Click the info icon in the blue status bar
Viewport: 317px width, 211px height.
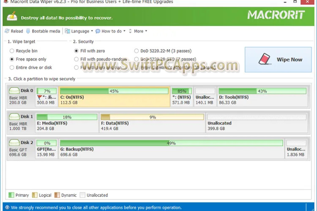click(7, 207)
